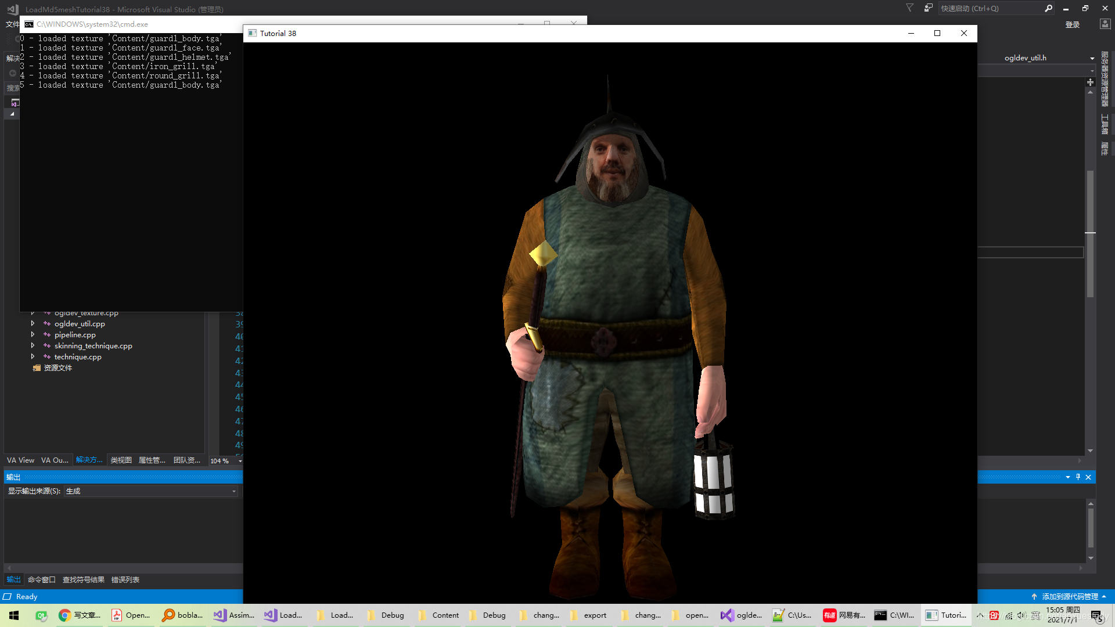Open the Content folder from the taskbar
Screen dimensions: 1115x627
pyautogui.click(x=438, y=615)
